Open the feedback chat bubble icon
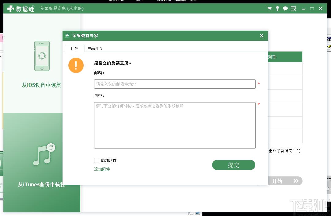The height and width of the screenshot is (216, 331). point(285,9)
